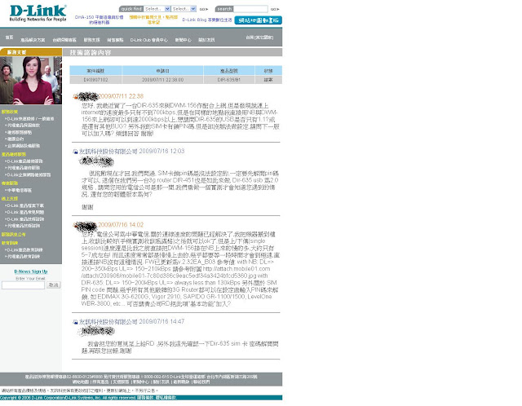Click go button next to search field
The width and height of the screenshot is (522, 406).
click(x=275, y=9)
